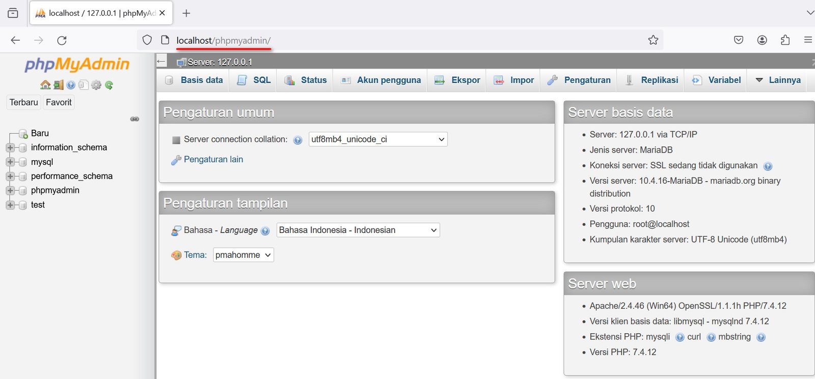Collapse navigation panel arrow left of Server
The height and width of the screenshot is (379, 815).
pos(161,62)
